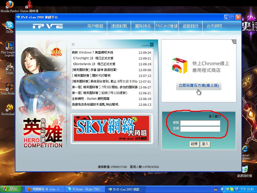This screenshot has height=193, width=257.
Task: Launch Borderlands desktop icon
Action: click(x=10, y=108)
